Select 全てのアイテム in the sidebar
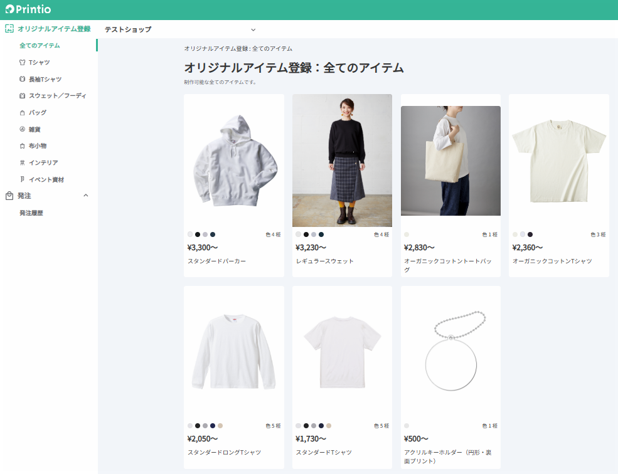Image resolution: width=618 pixels, height=474 pixels. pyautogui.click(x=40, y=46)
